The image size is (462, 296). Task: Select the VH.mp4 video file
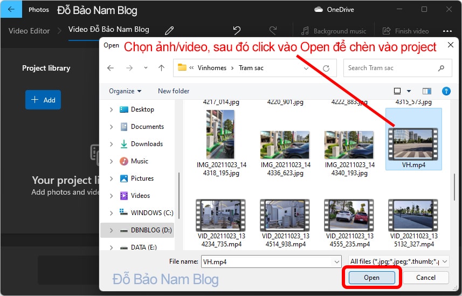[x=413, y=139]
